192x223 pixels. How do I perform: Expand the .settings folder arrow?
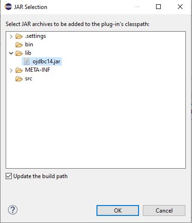[11, 36]
